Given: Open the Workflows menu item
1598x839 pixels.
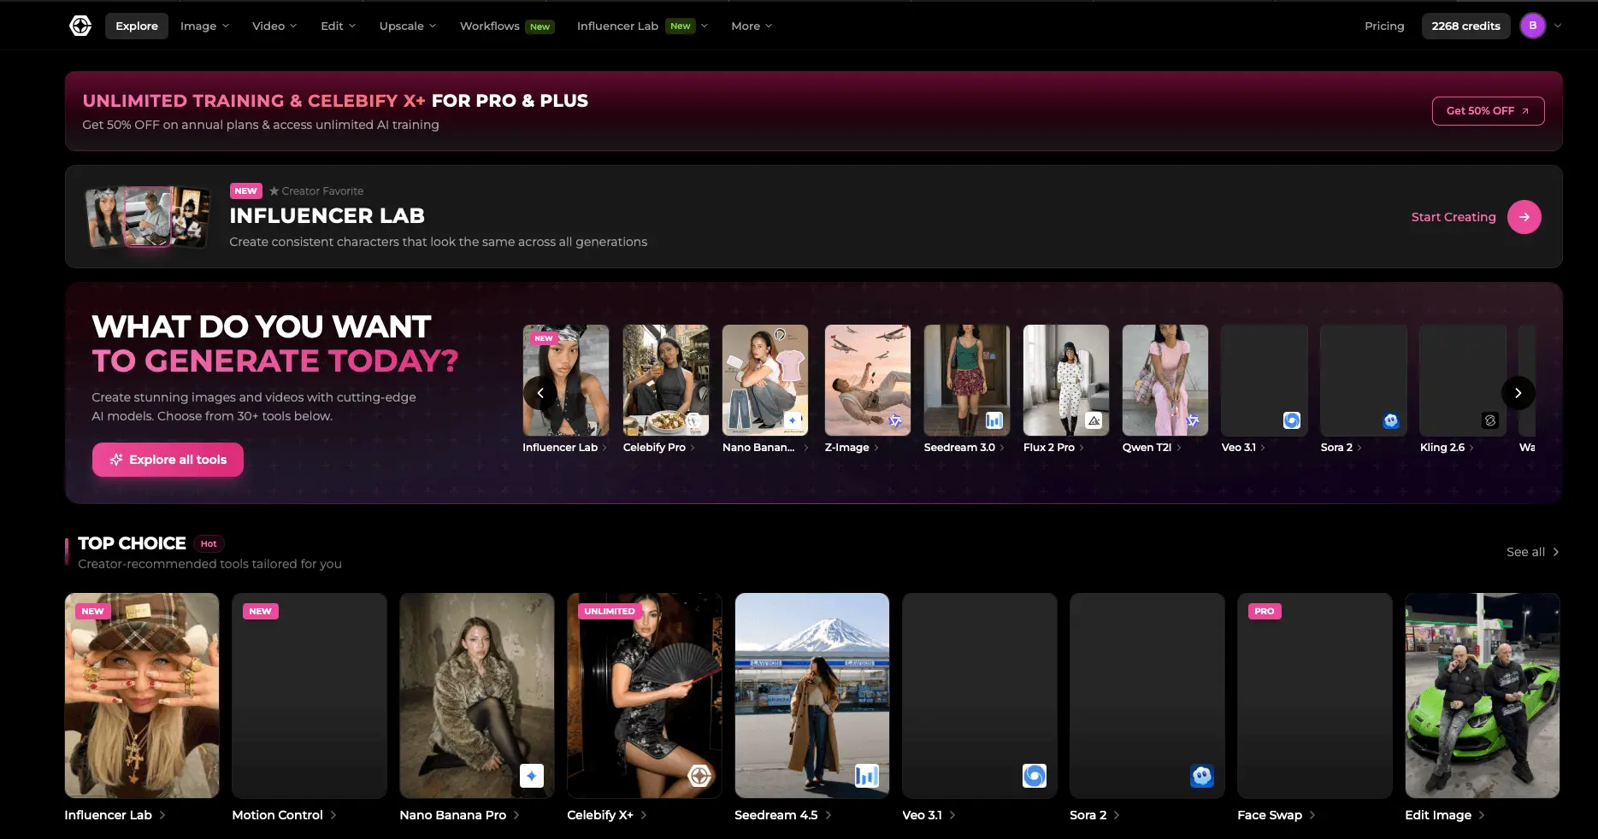Looking at the screenshot, I should [x=507, y=26].
